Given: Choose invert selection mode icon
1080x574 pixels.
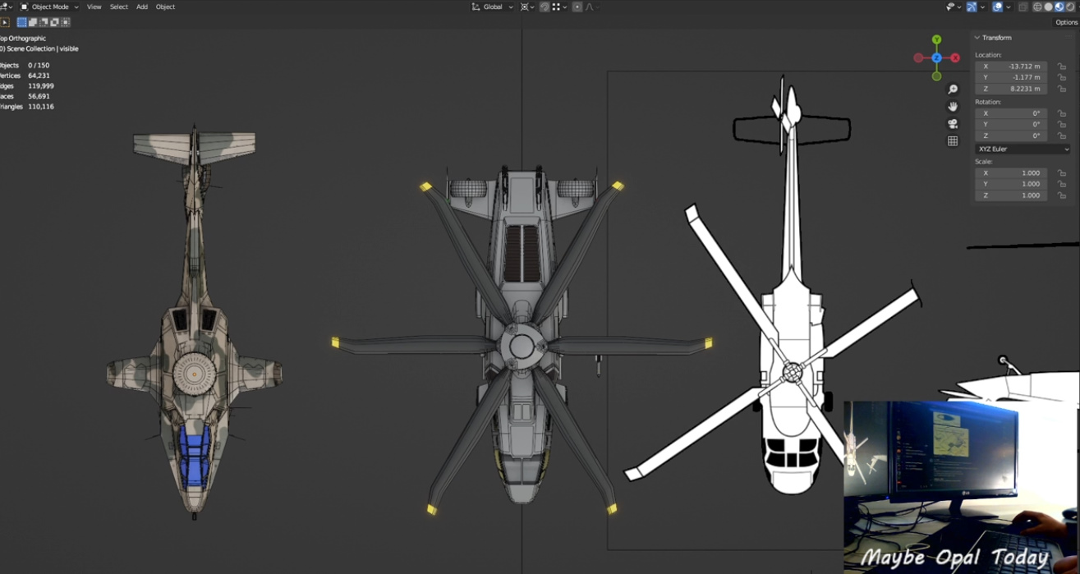Looking at the screenshot, I should pos(54,22).
